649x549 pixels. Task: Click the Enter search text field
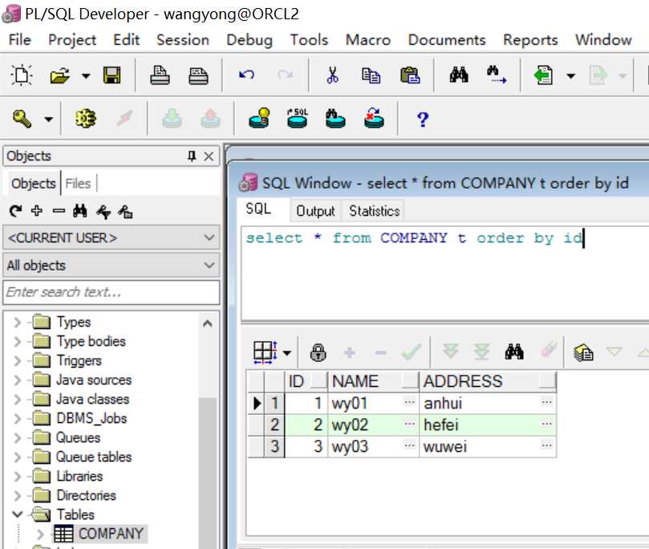tap(112, 292)
